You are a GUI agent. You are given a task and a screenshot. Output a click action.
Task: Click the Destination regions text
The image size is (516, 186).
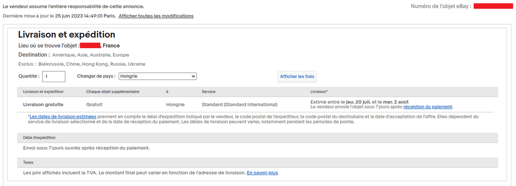(x=90, y=55)
